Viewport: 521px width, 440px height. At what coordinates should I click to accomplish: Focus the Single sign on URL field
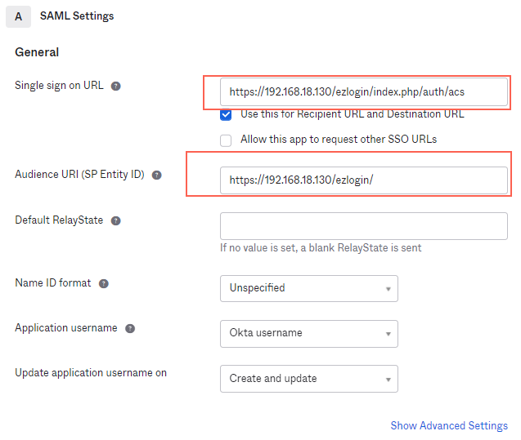tap(363, 92)
